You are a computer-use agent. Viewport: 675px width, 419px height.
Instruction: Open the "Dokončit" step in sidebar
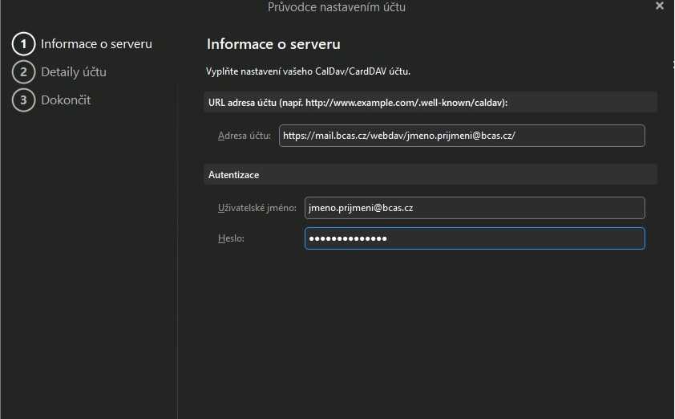point(66,100)
